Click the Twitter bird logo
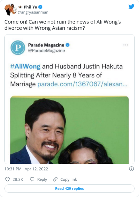The height and width of the screenshot is (197, 139). pos(131,7)
